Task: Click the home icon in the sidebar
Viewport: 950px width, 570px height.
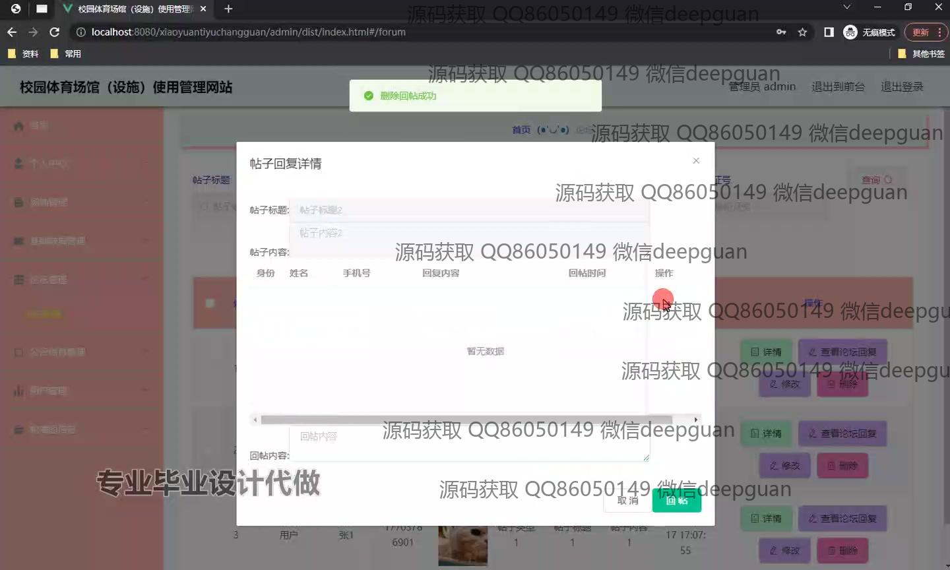Action: 18,125
